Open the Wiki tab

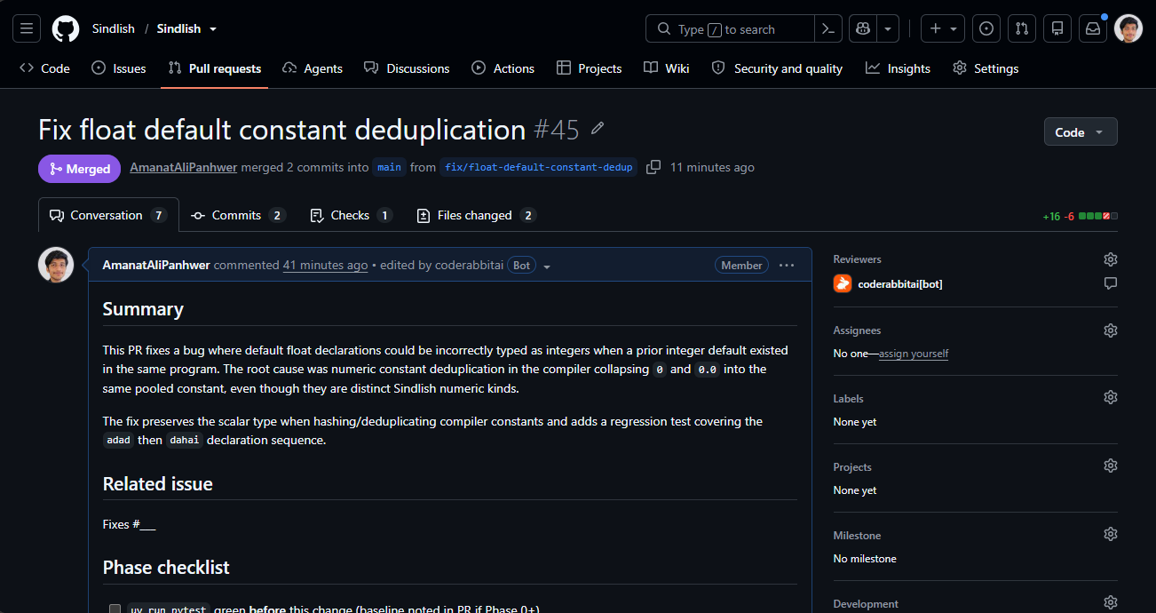coord(667,68)
